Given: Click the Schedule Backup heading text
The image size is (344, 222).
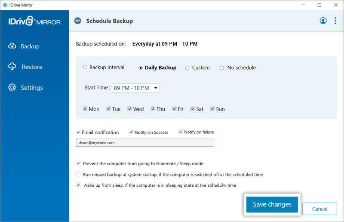Looking at the screenshot, I should pyautogui.click(x=110, y=21).
